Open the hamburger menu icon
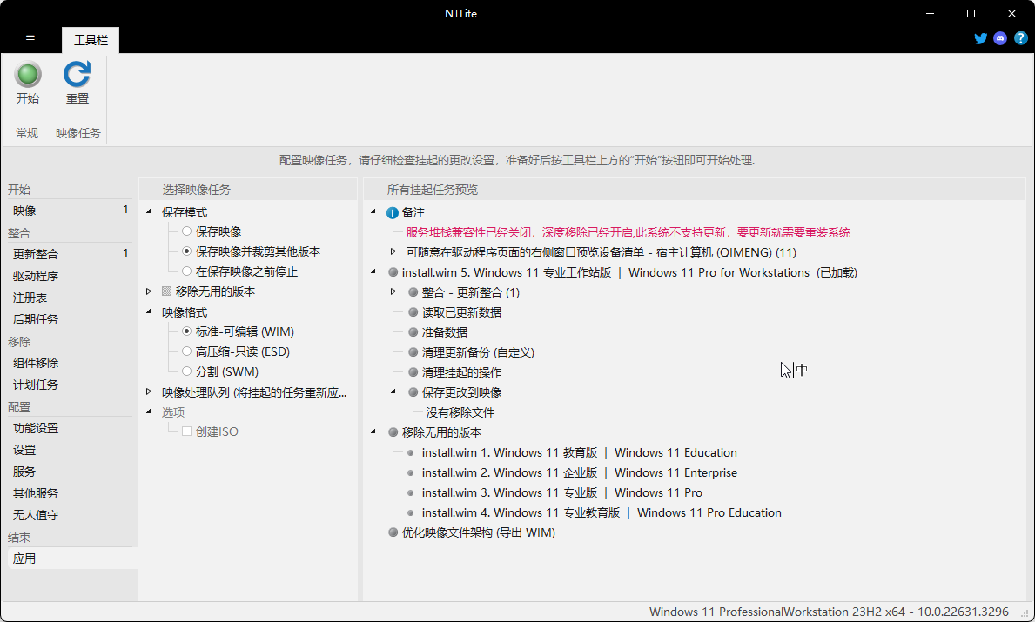The height and width of the screenshot is (622, 1035). pos(30,39)
